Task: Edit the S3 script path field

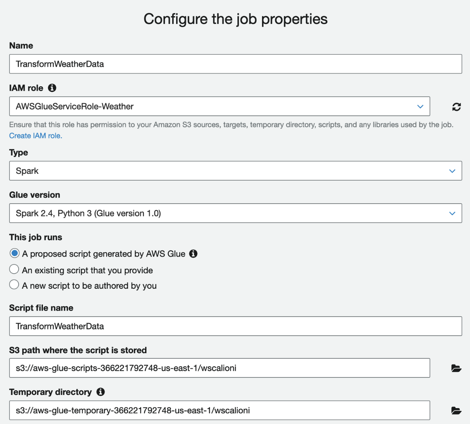Action: (x=219, y=368)
